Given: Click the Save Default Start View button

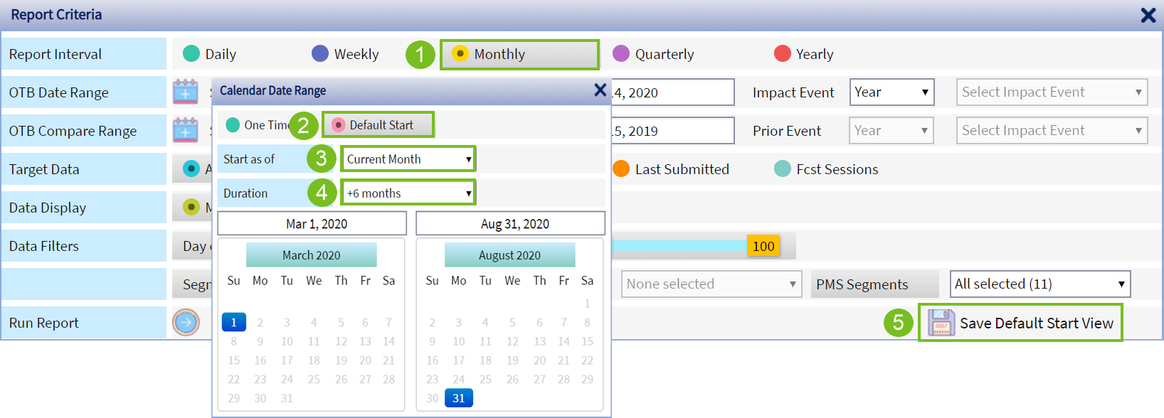Looking at the screenshot, I should tap(1035, 323).
